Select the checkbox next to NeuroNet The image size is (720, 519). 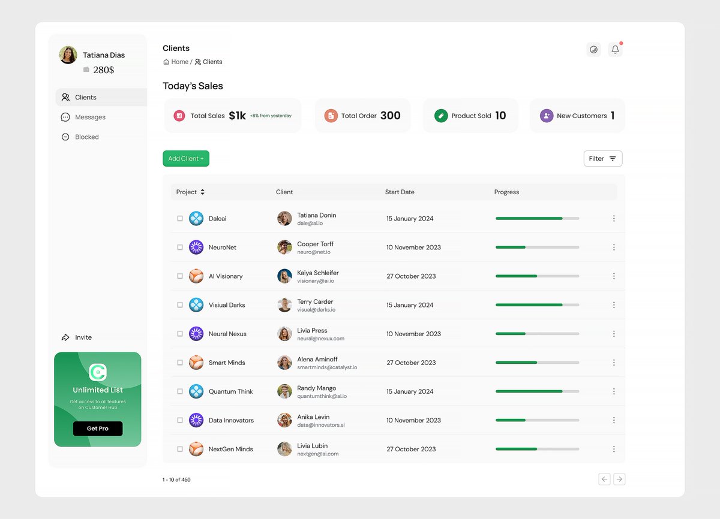pos(179,247)
